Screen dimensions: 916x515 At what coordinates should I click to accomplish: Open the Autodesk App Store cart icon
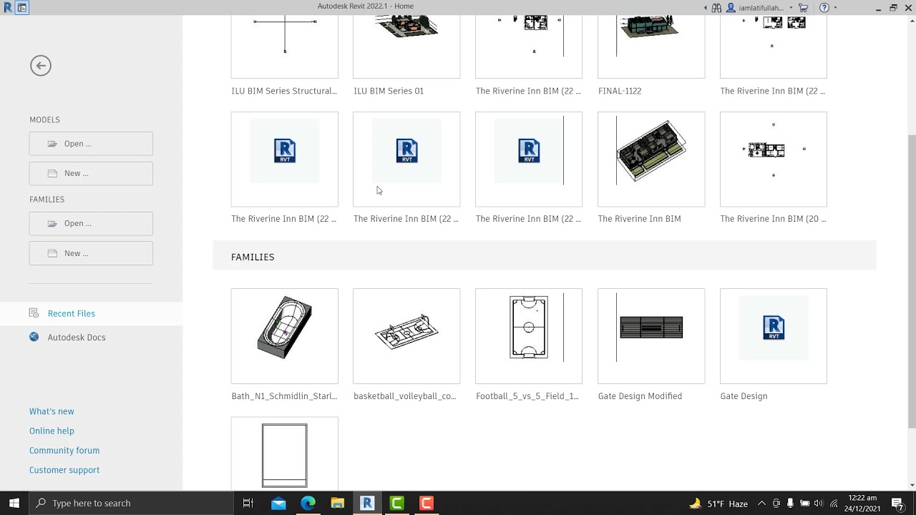tap(803, 8)
